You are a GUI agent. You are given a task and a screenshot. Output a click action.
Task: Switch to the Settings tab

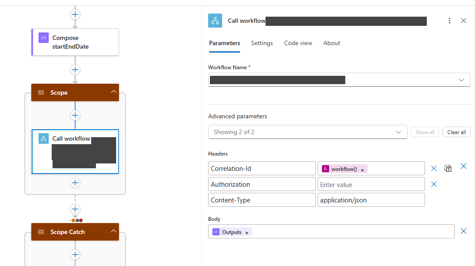point(262,43)
